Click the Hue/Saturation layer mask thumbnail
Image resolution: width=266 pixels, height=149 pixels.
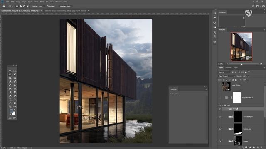pos(236,98)
